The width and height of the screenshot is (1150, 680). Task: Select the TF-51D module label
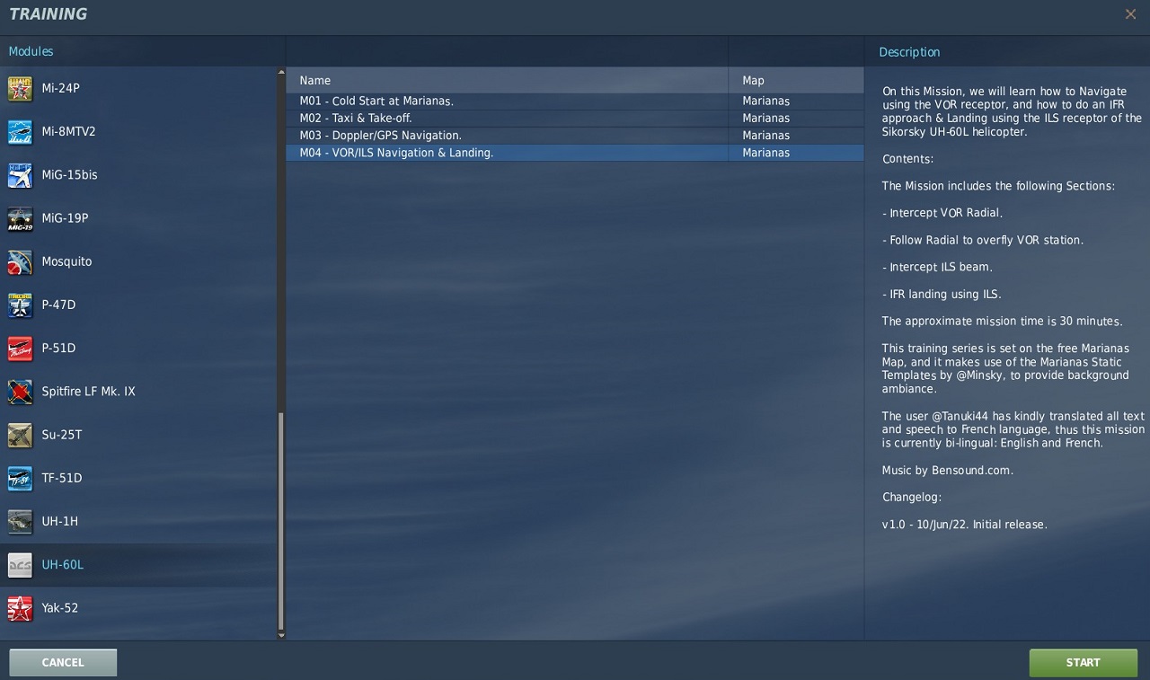(x=62, y=478)
